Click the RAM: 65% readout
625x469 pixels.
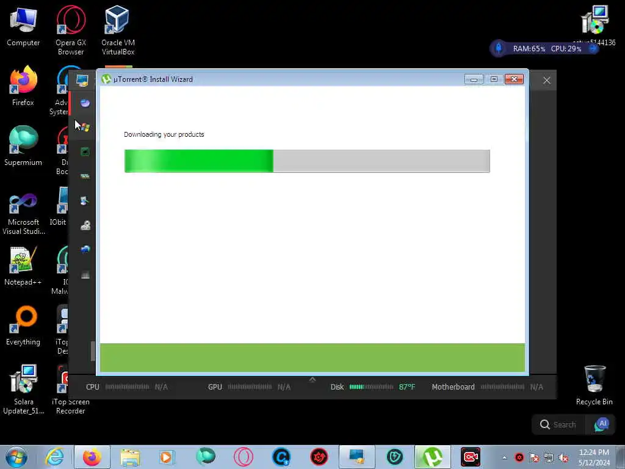pos(529,49)
